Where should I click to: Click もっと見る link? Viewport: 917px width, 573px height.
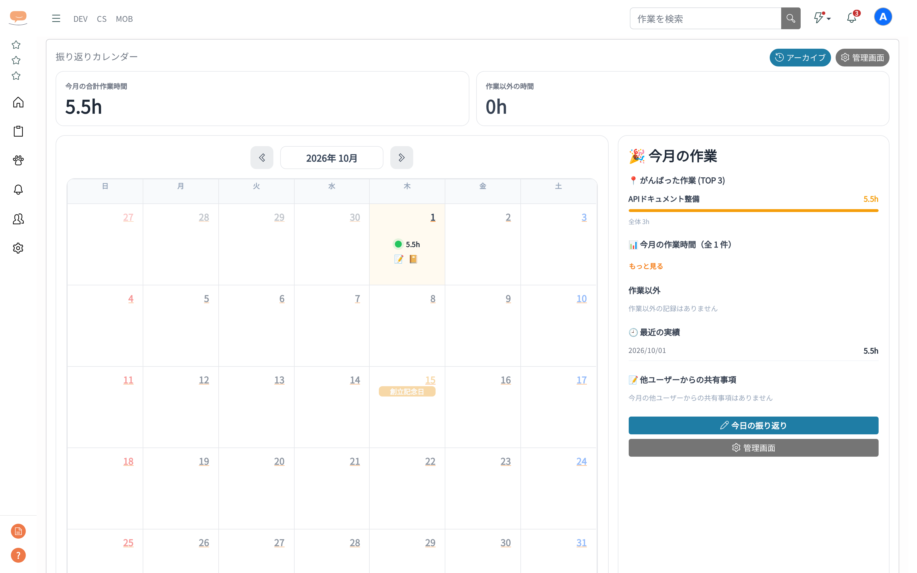click(x=646, y=266)
